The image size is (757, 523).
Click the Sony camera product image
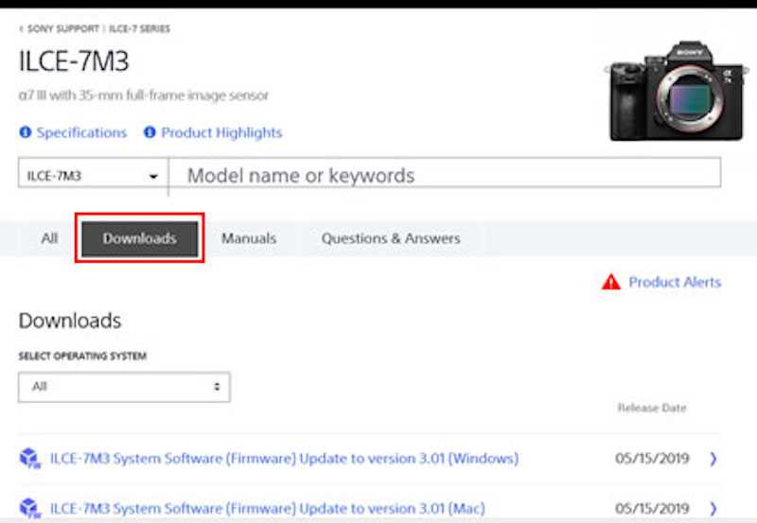point(677,91)
